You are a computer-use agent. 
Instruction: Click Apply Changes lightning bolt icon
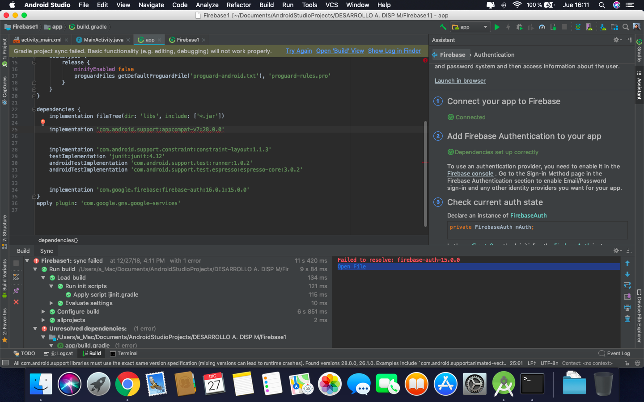[x=508, y=27]
